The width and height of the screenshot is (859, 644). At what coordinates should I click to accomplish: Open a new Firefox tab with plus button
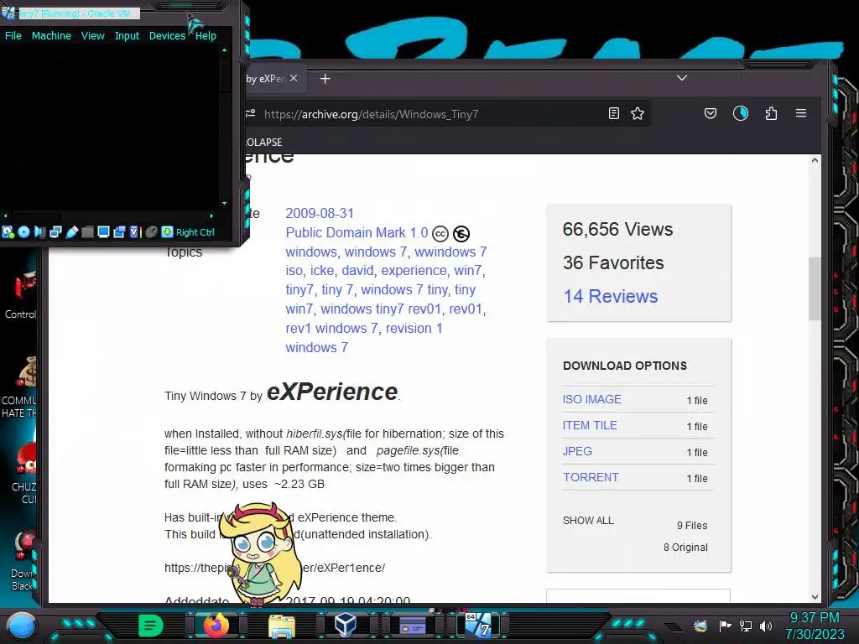tap(325, 79)
